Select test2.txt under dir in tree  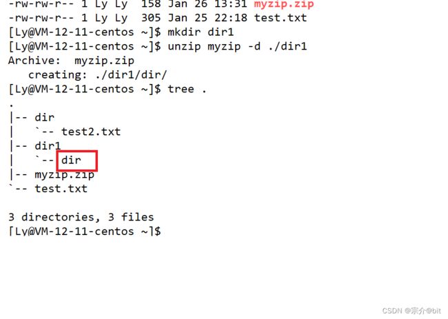pos(91,132)
